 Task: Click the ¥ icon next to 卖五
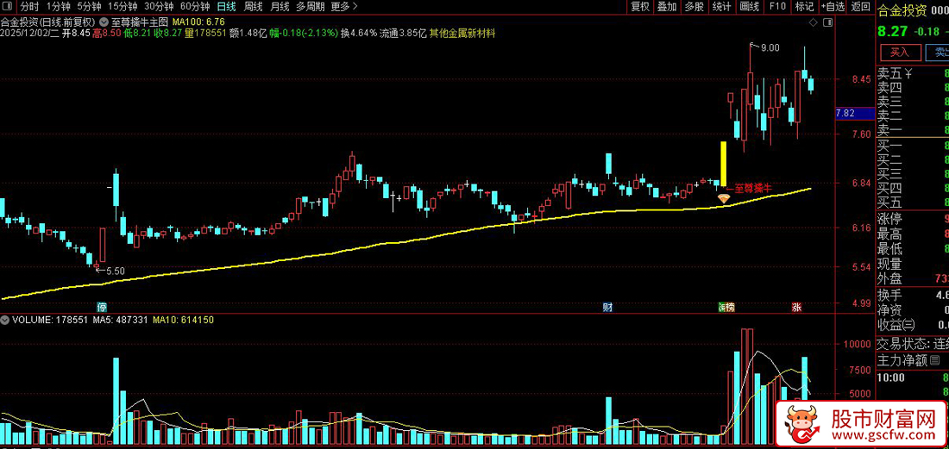908,74
